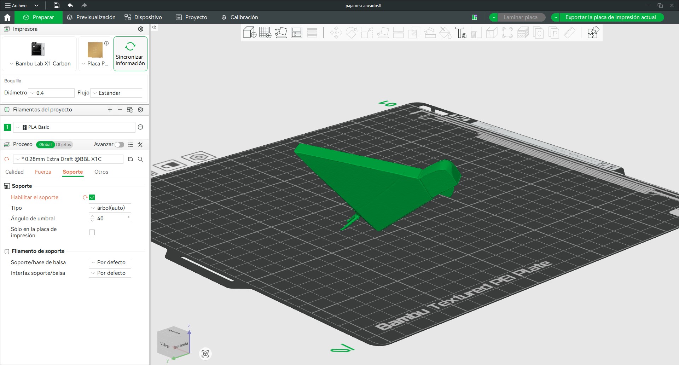
Task: Open the Archivo menu
Action: (x=16, y=5)
